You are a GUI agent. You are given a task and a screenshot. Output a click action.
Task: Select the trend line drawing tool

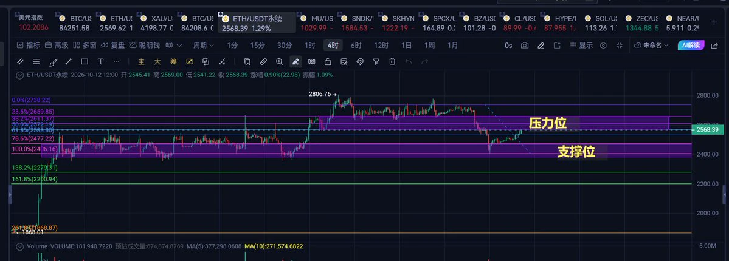coord(68,61)
